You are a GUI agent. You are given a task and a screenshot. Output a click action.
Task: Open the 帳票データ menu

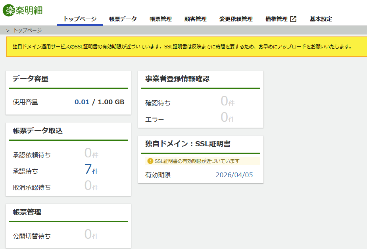[x=121, y=18]
